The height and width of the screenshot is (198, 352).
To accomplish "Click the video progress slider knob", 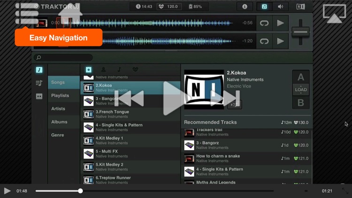I will [x=80, y=191].
